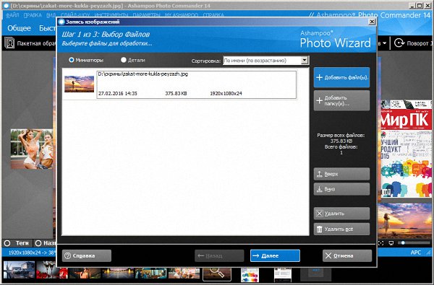Select the two women photo thumbnail
The width and height of the screenshot is (434, 285).
tap(32, 149)
